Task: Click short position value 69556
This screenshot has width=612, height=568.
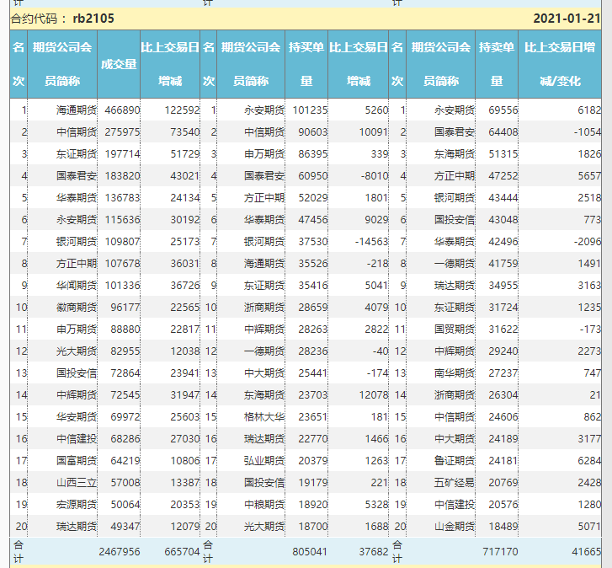Action: pyautogui.click(x=503, y=110)
